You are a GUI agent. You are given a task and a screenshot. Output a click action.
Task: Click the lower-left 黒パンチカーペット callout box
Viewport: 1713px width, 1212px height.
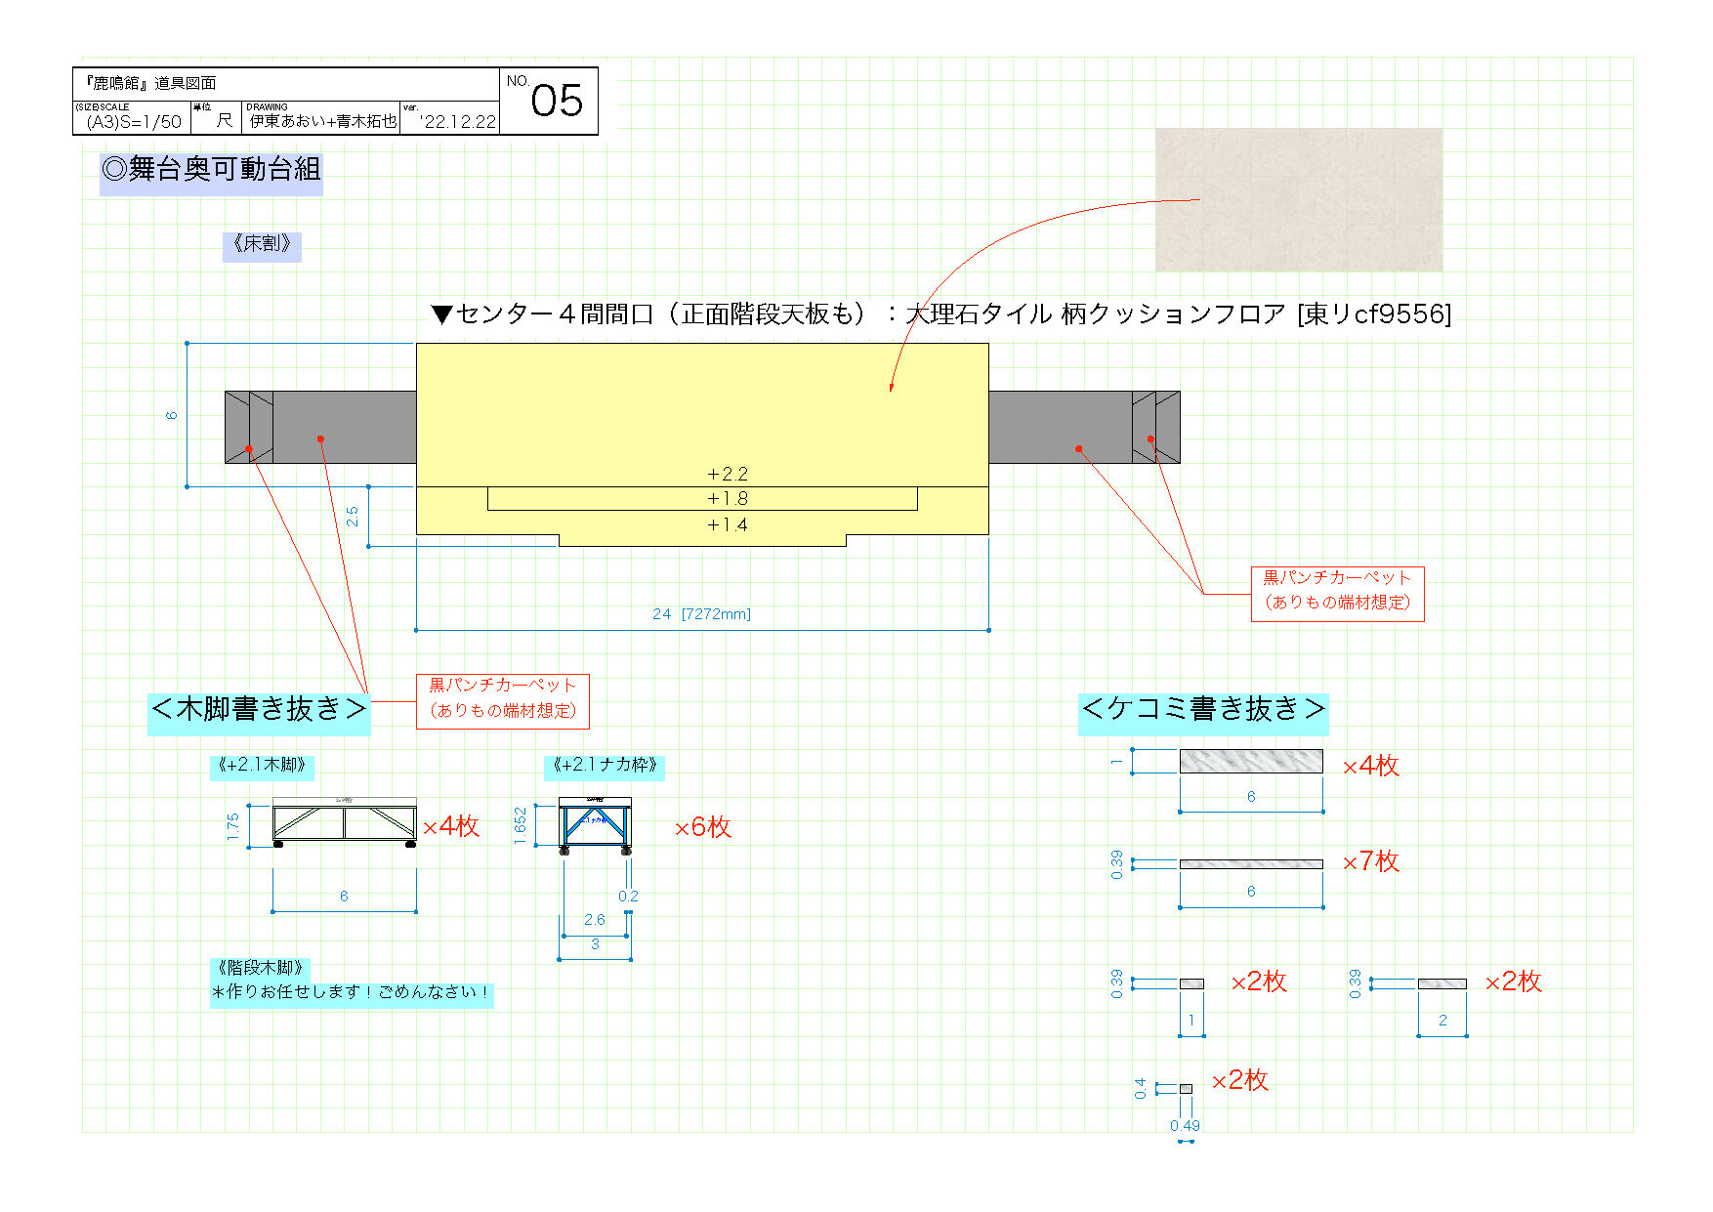(503, 700)
